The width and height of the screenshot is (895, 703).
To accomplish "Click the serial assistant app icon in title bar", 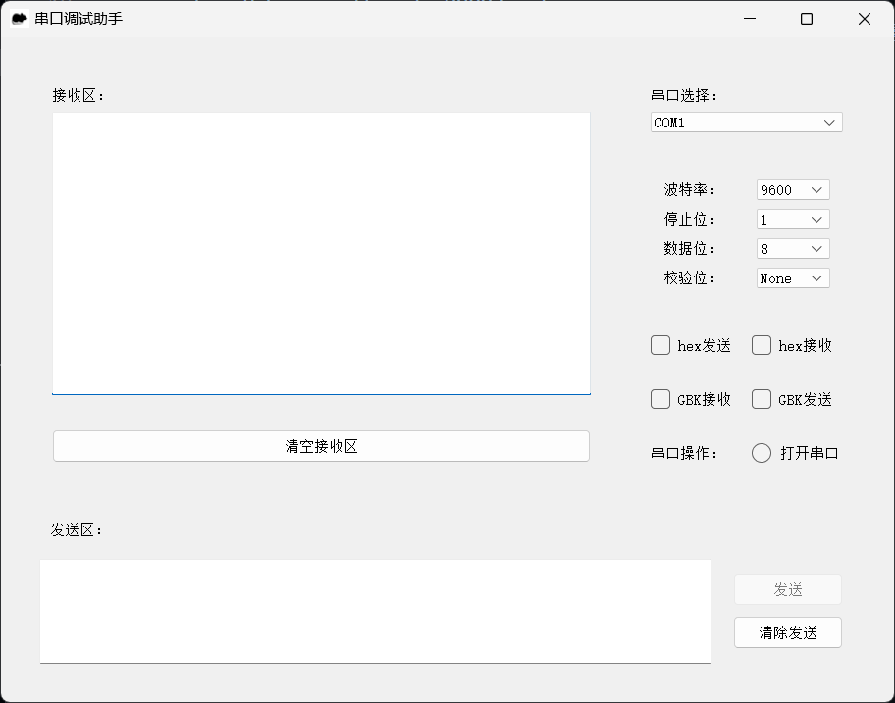I will tap(19, 19).
